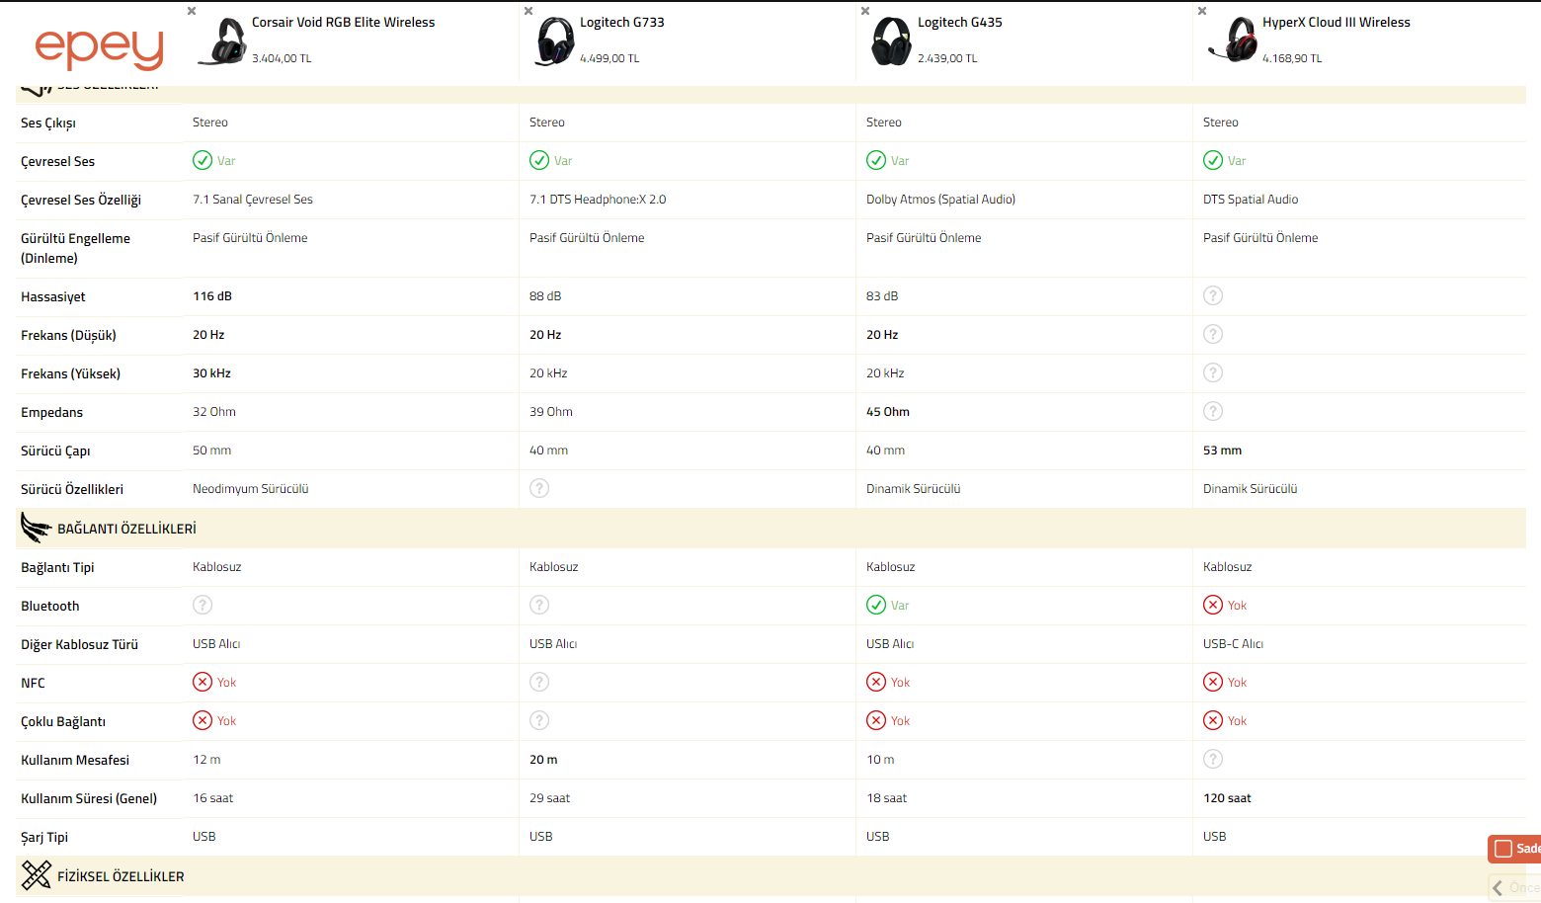The width and height of the screenshot is (1541, 903).
Task: Remove HyperX Cloud III Wireless from comparison
Action: tap(1202, 11)
